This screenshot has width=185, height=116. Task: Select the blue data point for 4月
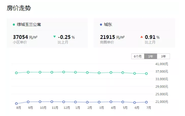[x=111, y=102]
